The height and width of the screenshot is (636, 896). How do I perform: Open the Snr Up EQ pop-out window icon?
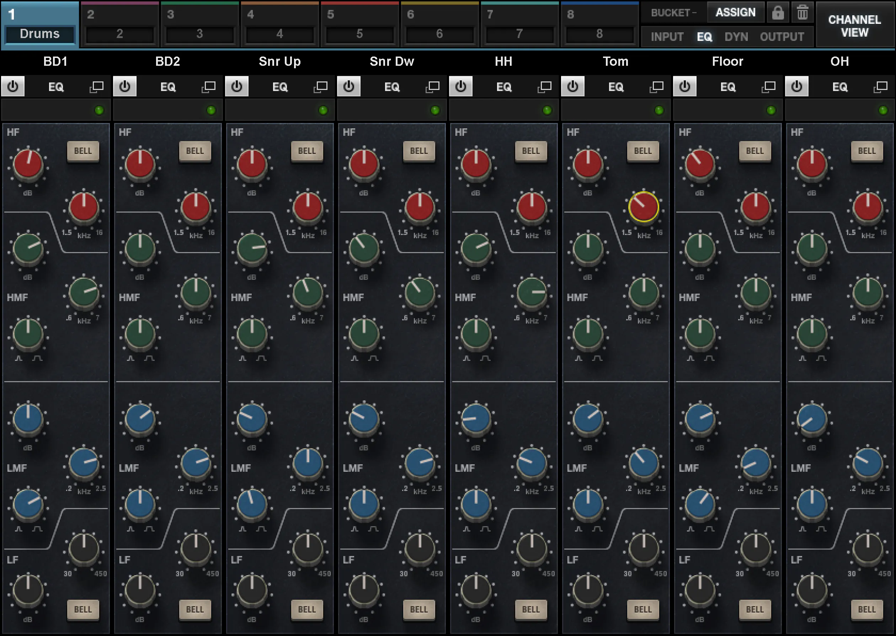tap(320, 86)
